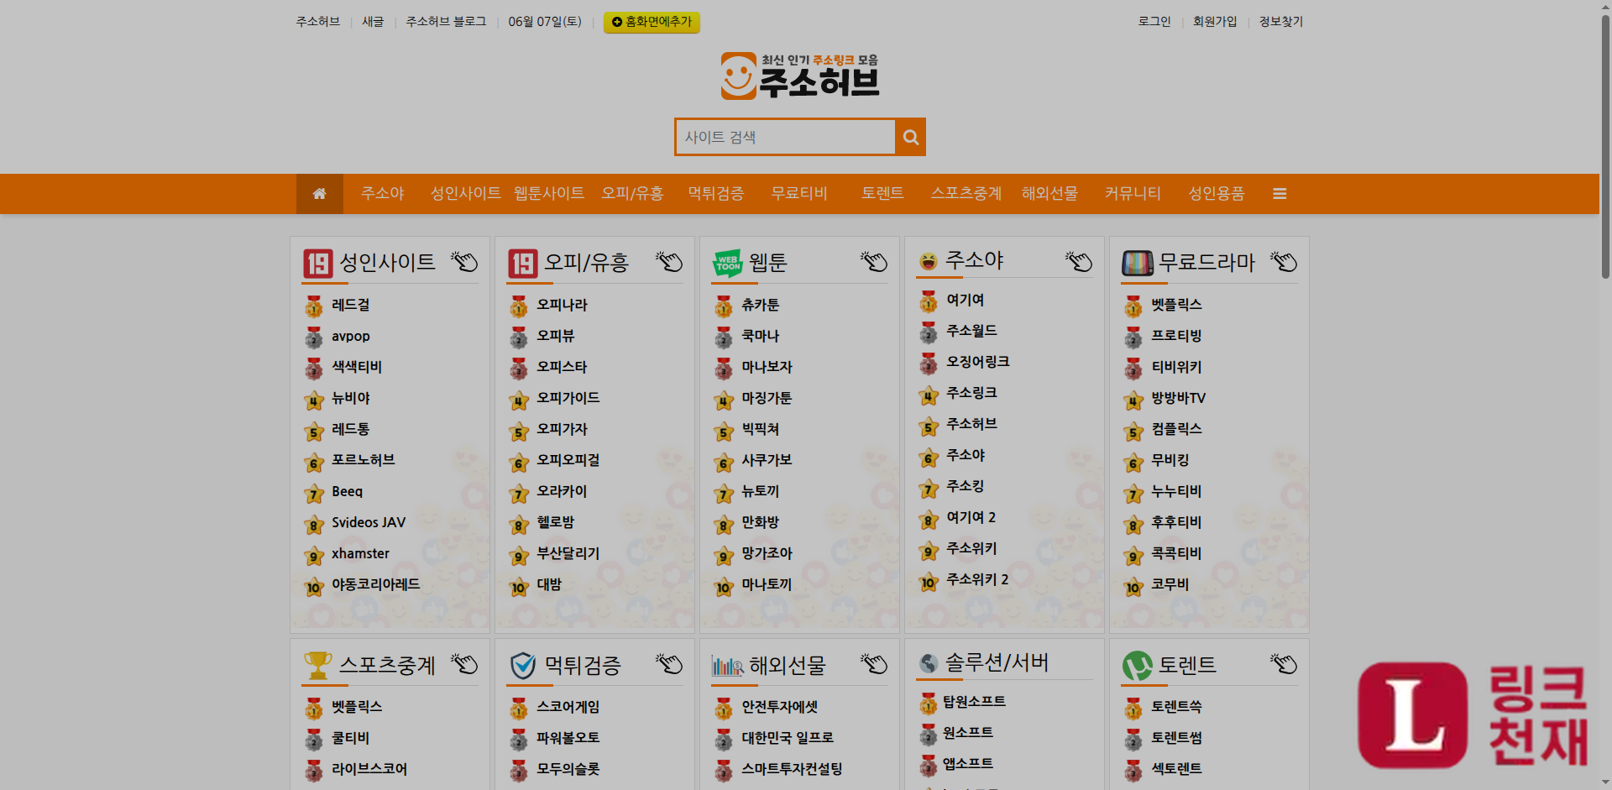The height and width of the screenshot is (790, 1612).
Task: Open the xhamster link
Action: (360, 554)
